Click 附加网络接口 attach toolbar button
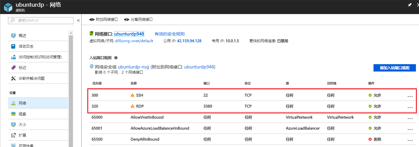Screen dimensions: 419x147 tap(104, 20)
